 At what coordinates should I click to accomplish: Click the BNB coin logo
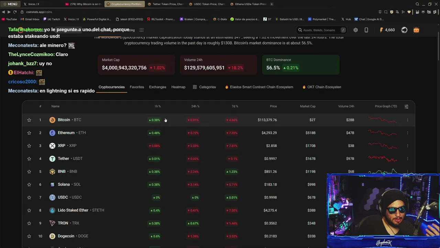[52, 172]
